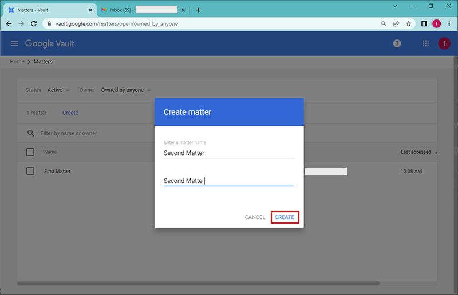The width and height of the screenshot is (458, 295).
Task: Open the Google apps grid
Action: point(425,43)
